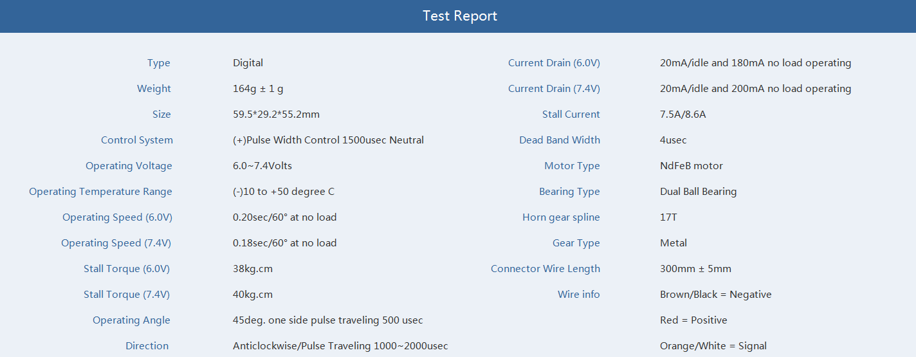The height and width of the screenshot is (357, 916).
Task: Click the Control System label
Action: (x=137, y=140)
